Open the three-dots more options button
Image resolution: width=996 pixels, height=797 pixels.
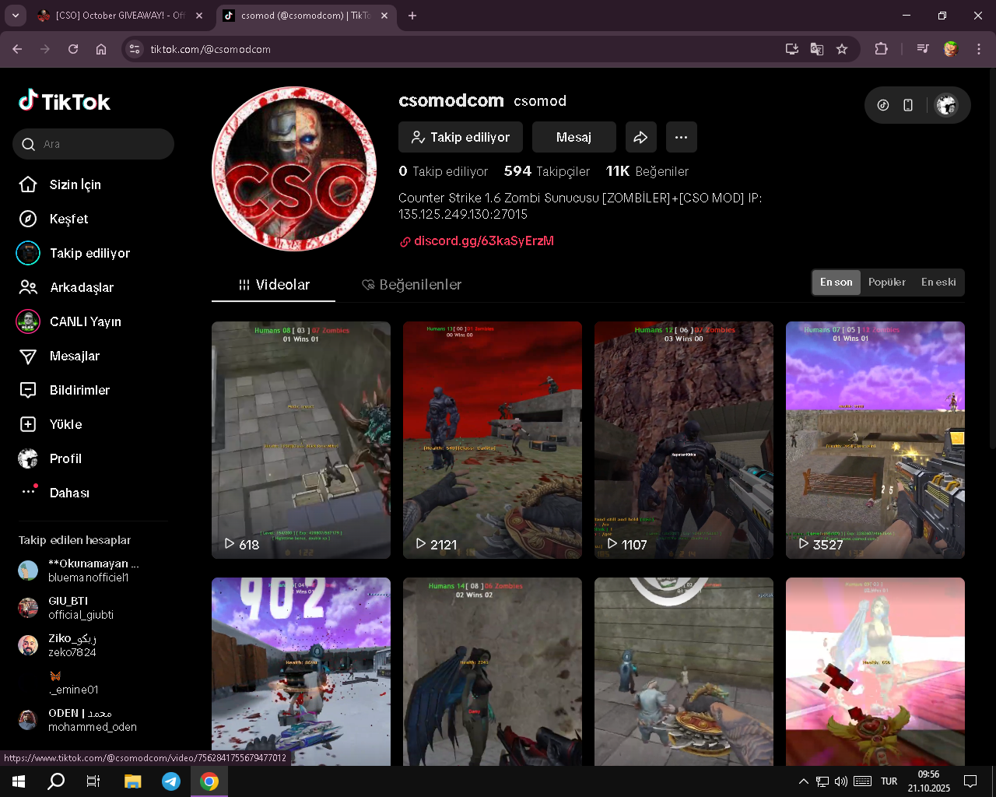pyautogui.click(x=681, y=137)
